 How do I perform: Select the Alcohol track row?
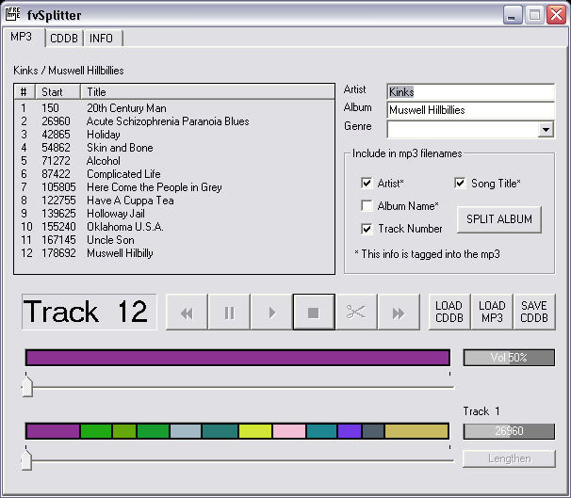click(x=174, y=161)
